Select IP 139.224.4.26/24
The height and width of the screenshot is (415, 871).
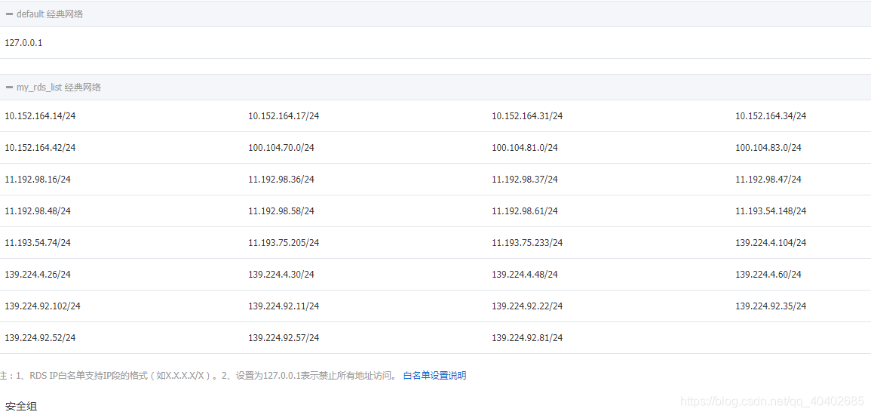tap(38, 275)
